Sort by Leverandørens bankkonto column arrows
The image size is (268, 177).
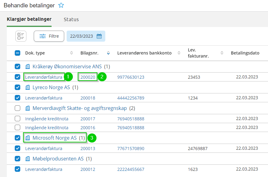click(179, 53)
